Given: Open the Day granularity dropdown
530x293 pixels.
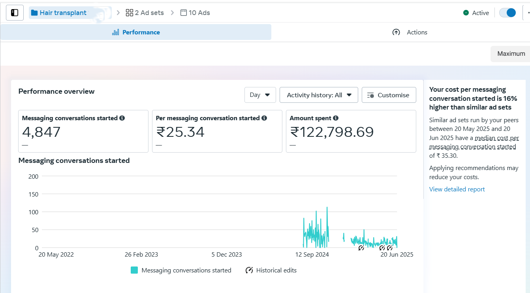Looking at the screenshot, I should point(260,95).
